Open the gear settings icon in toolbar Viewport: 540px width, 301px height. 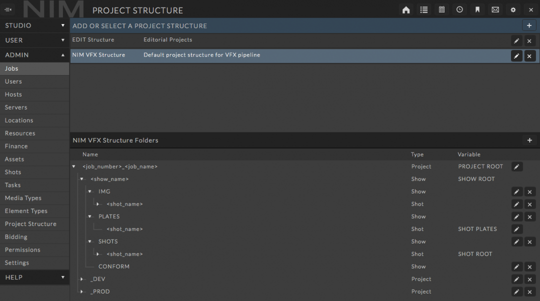point(513,9)
